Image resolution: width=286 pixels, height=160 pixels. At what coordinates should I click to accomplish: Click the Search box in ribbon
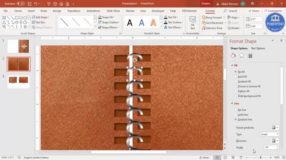(231, 11)
